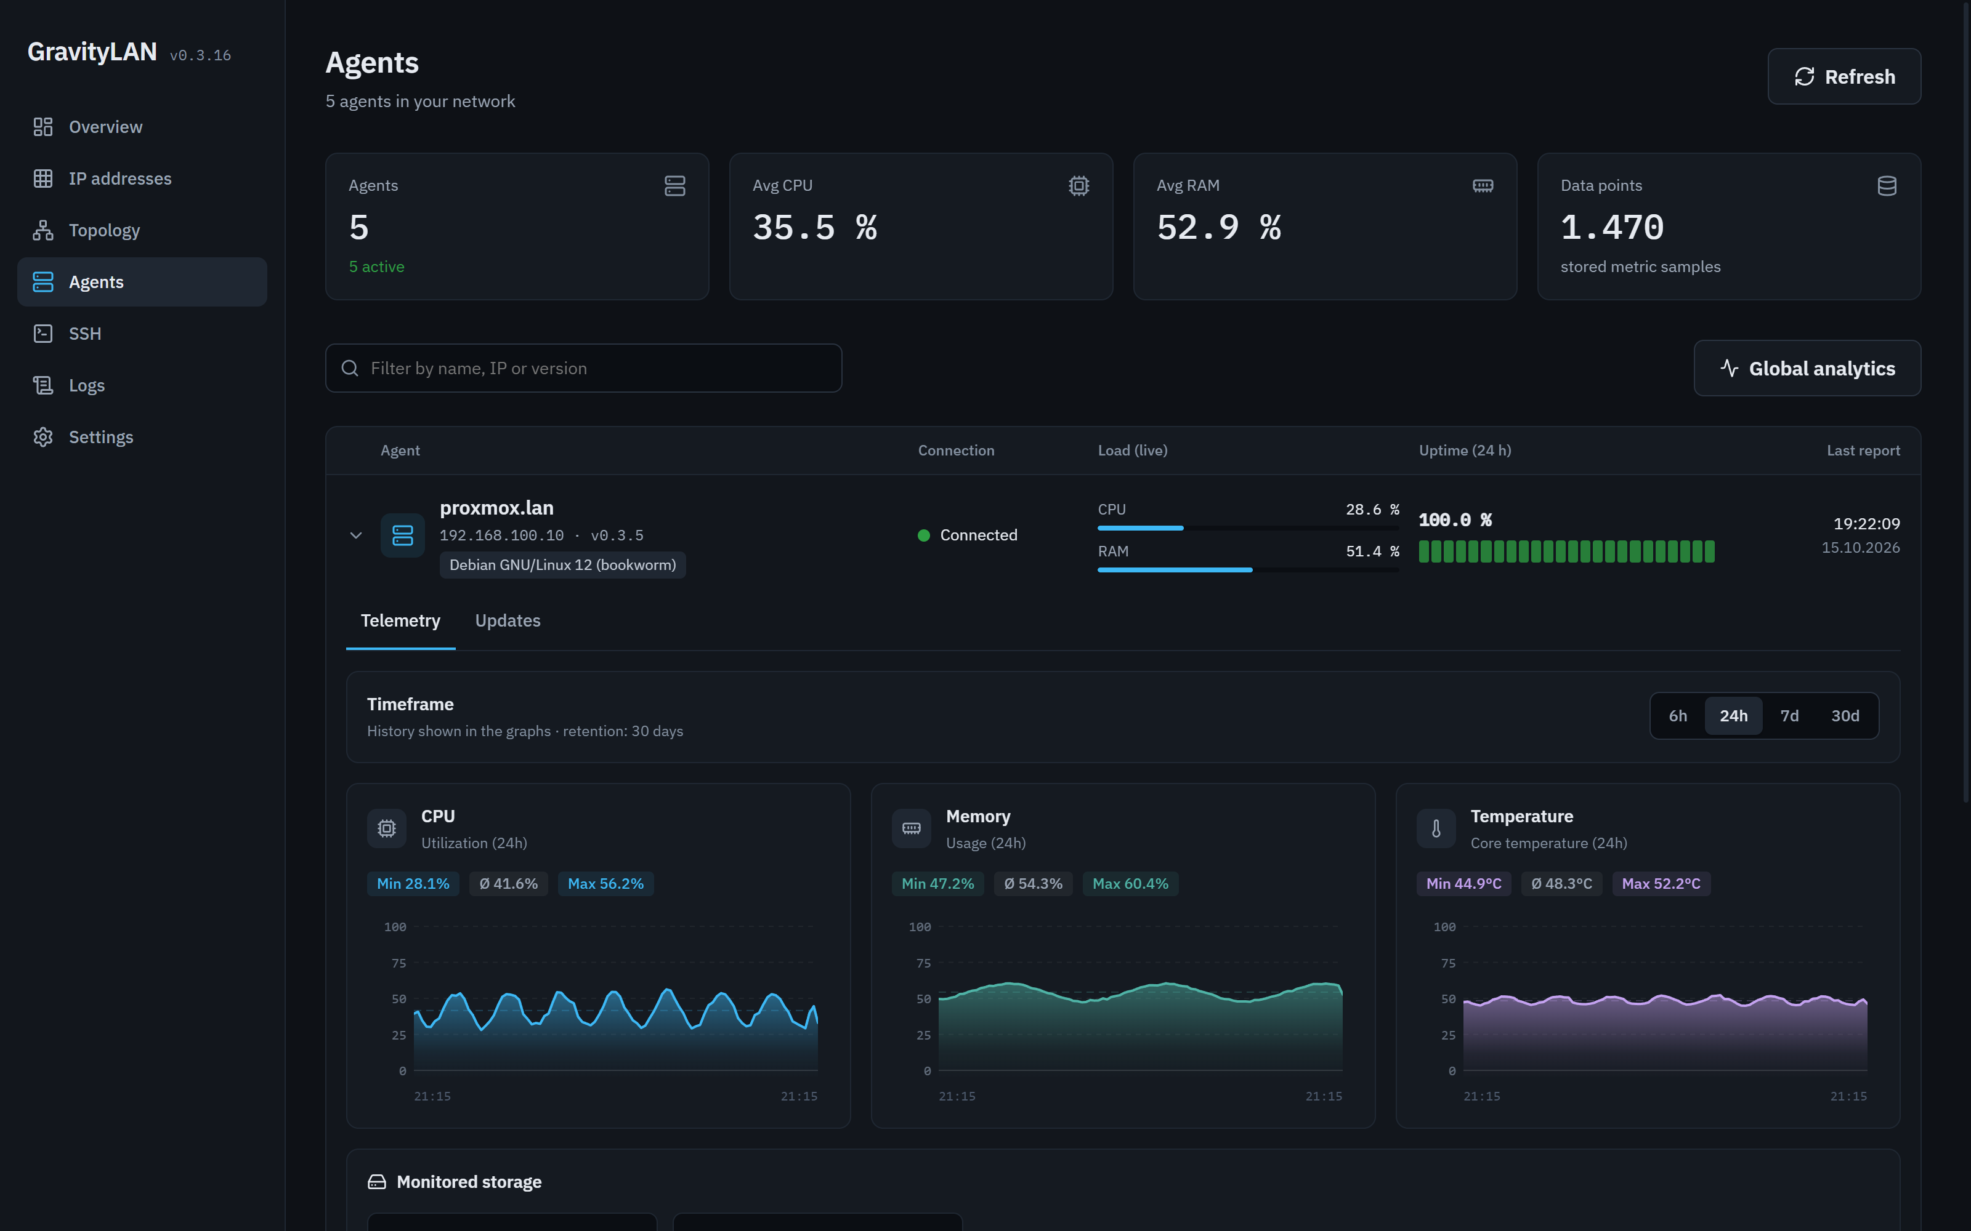
Task: Click the RAM live load bar
Action: 1248,570
